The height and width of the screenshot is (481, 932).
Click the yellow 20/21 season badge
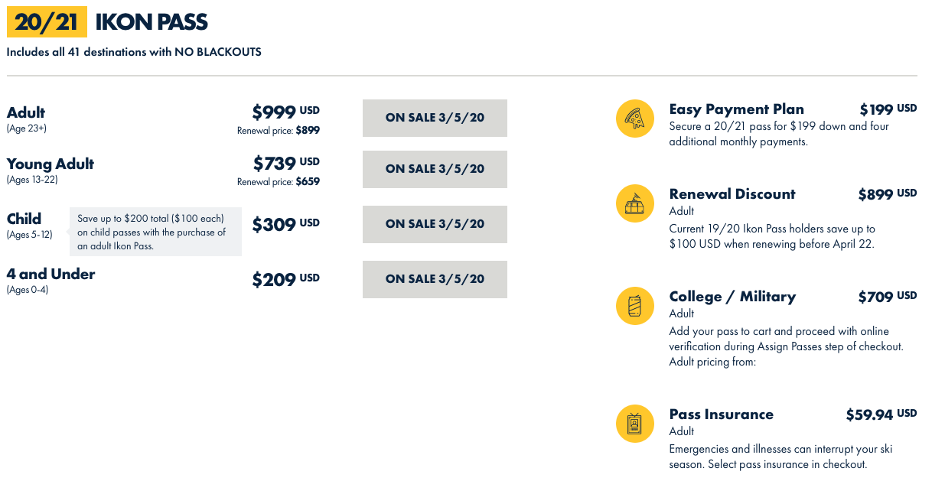coord(47,22)
